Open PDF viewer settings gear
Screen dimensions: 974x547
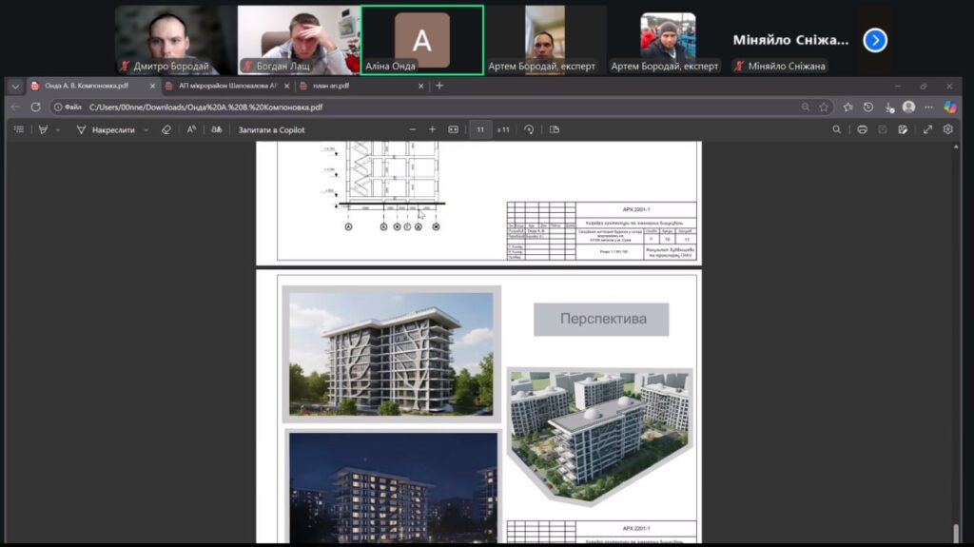[x=948, y=129]
